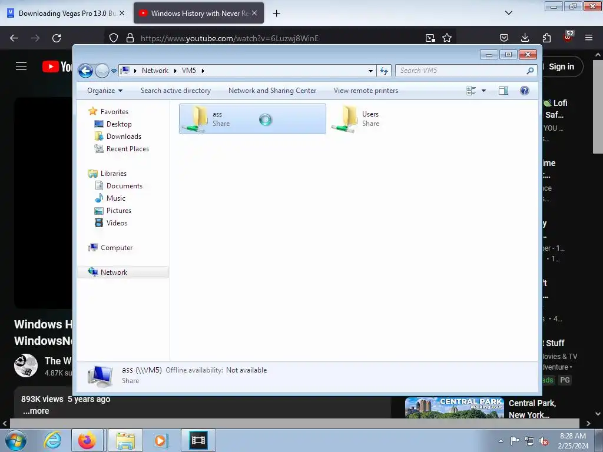Screen dimensions: 603x452
Task: Click the Explorer back arrow button
Action: [85, 71]
